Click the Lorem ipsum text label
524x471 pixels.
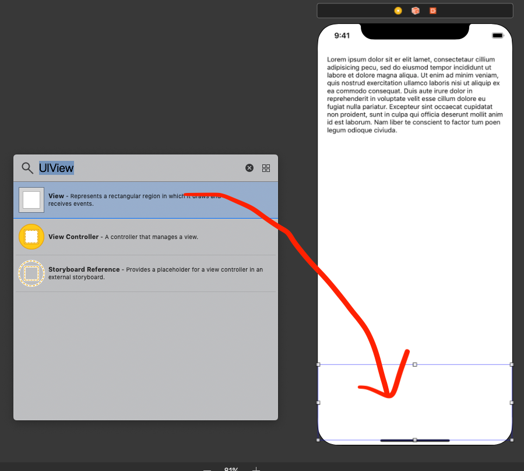[x=415, y=94]
